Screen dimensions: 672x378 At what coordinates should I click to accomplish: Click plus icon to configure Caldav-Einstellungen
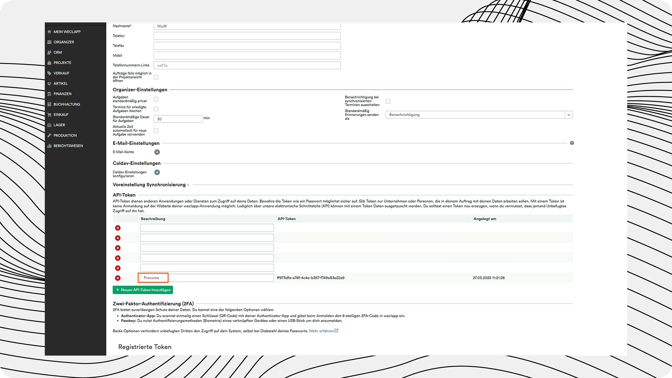pyautogui.click(x=157, y=172)
